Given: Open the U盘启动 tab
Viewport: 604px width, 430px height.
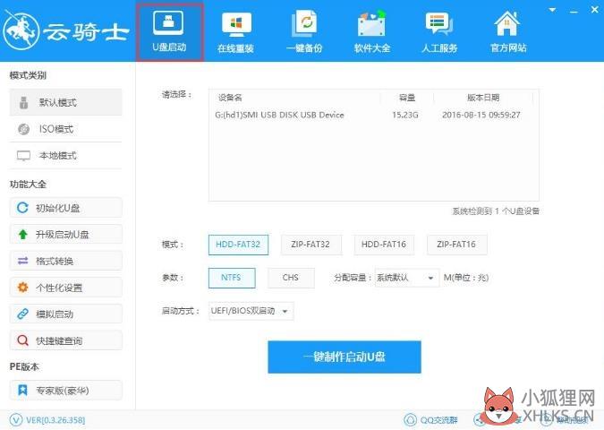Looking at the screenshot, I should tap(169, 32).
